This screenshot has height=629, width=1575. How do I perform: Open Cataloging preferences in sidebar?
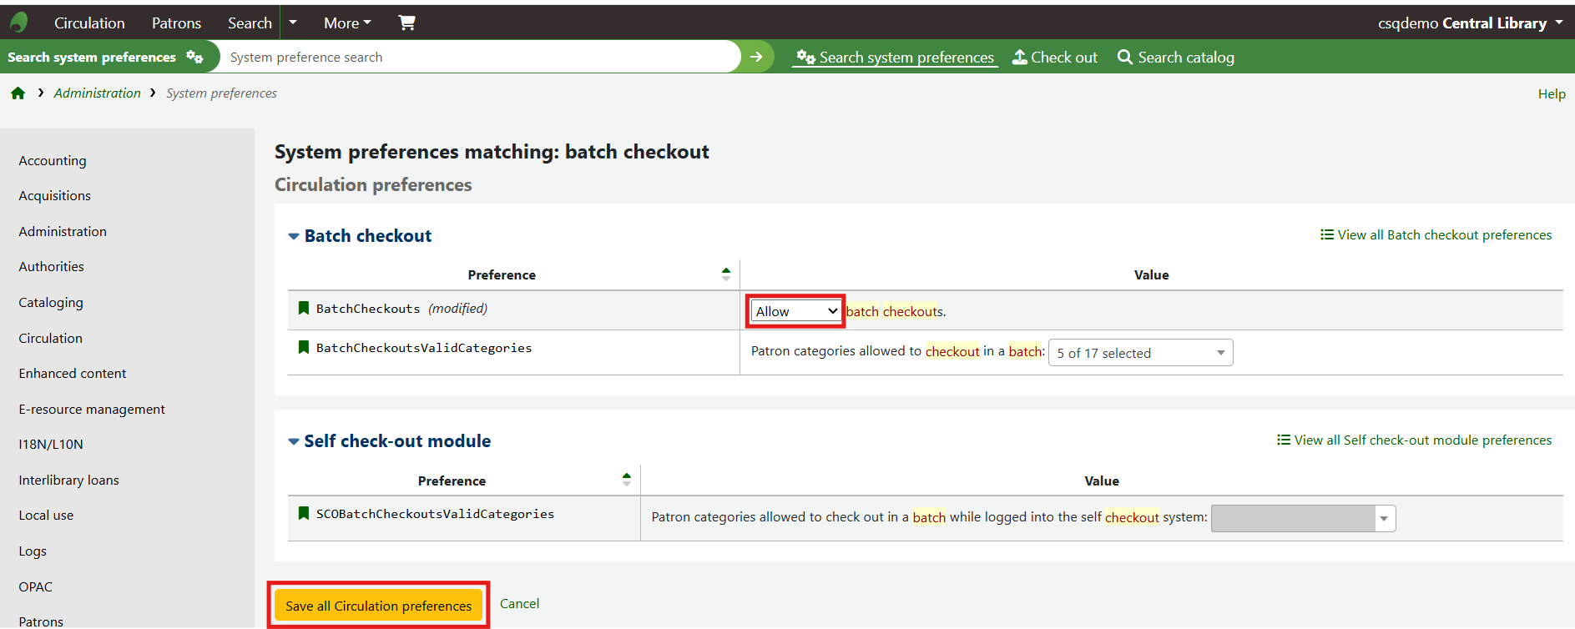point(51,303)
